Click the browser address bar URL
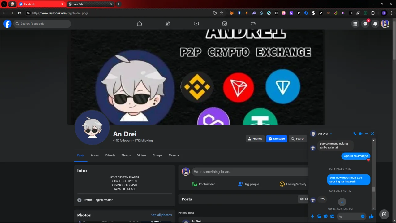The width and height of the screenshot is (396, 223). pos(60,13)
